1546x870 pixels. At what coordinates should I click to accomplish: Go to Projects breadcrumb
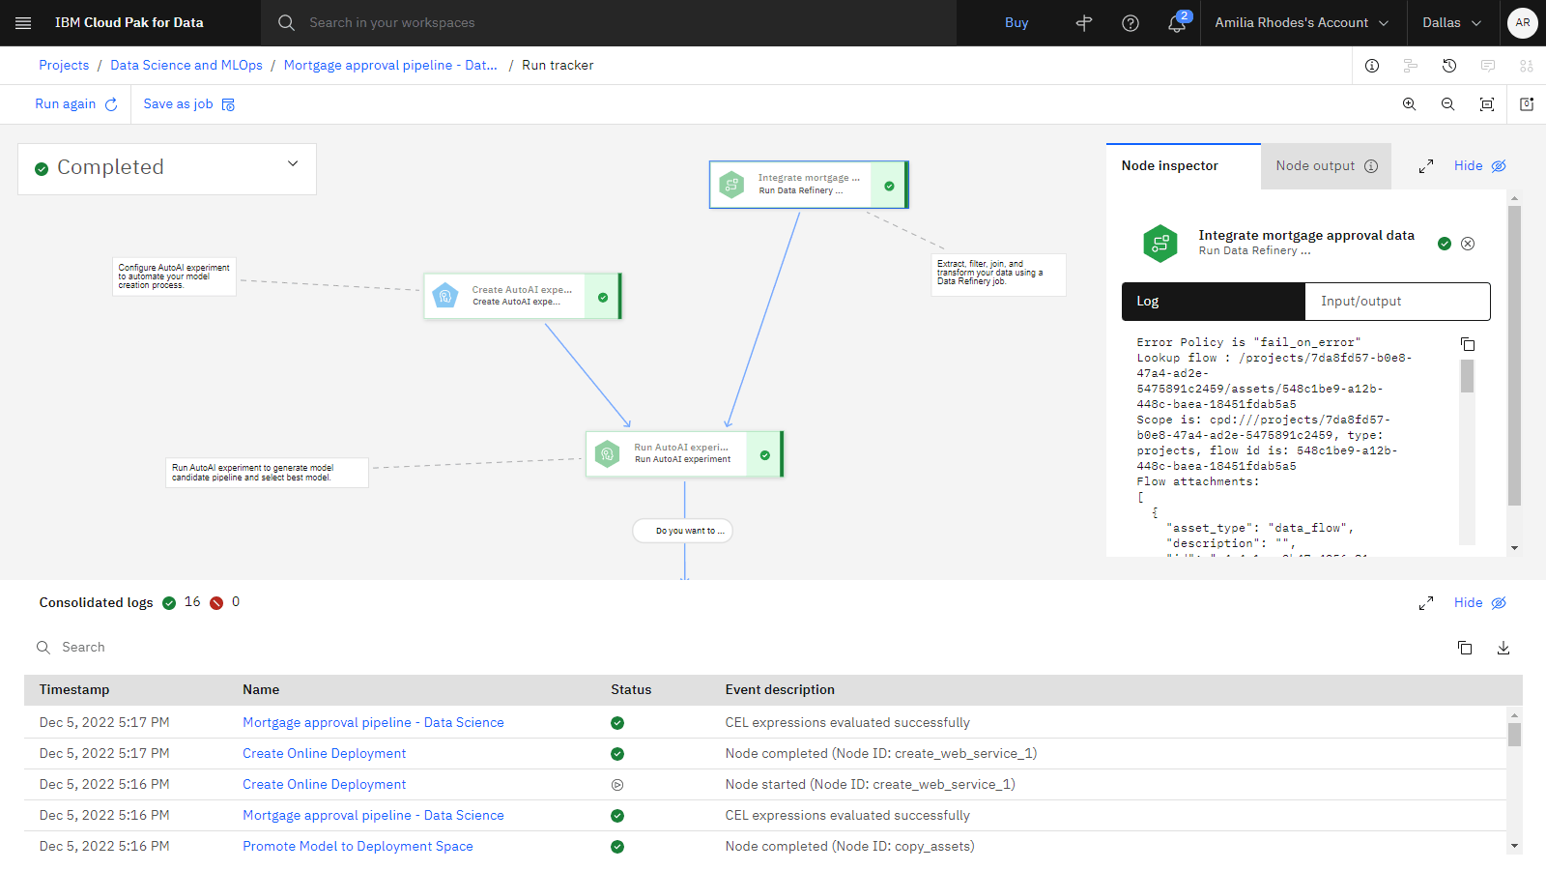[64, 66]
